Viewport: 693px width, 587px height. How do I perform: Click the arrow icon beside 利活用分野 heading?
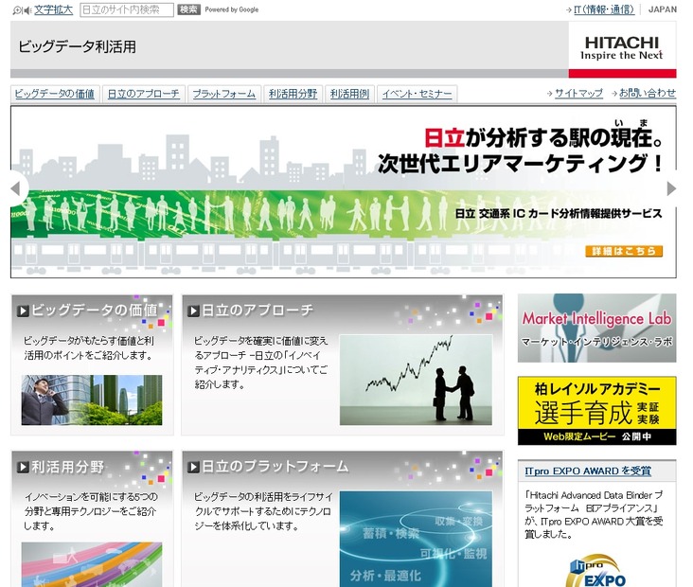coord(23,467)
